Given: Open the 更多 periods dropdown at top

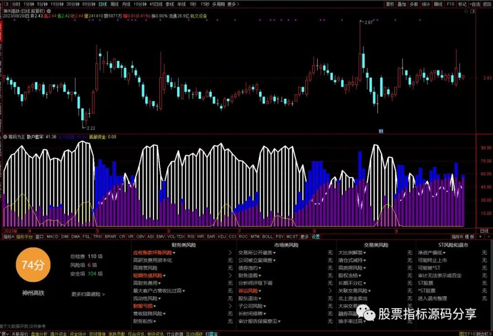Looking at the screenshot, I should tap(233, 4).
